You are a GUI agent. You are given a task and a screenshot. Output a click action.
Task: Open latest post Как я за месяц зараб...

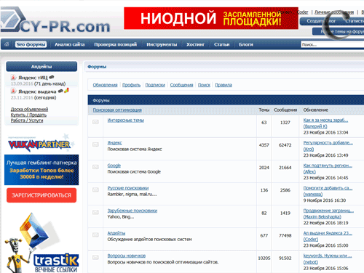(325, 121)
